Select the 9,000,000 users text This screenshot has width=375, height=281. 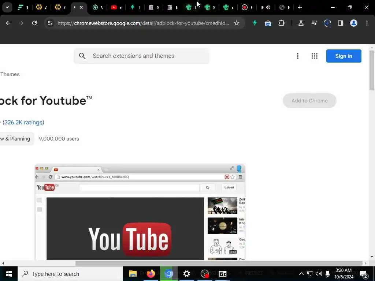pyautogui.click(x=59, y=139)
